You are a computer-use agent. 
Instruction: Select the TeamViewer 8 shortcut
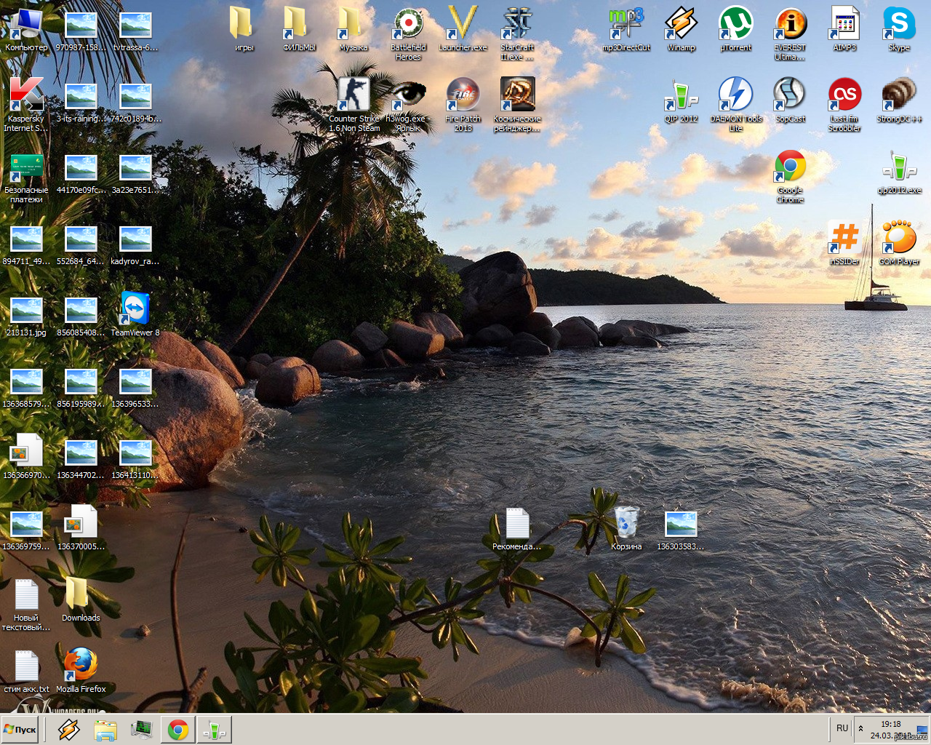click(x=135, y=314)
